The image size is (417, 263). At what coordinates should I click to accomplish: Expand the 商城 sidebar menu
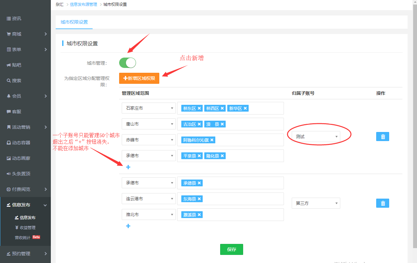coord(25,34)
